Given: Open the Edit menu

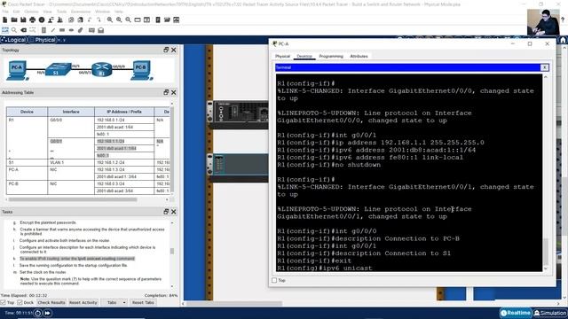Looking at the screenshot, I should click(16, 12).
